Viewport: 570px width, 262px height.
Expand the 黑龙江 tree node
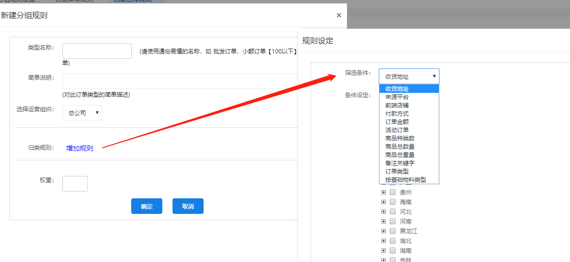[x=383, y=231]
